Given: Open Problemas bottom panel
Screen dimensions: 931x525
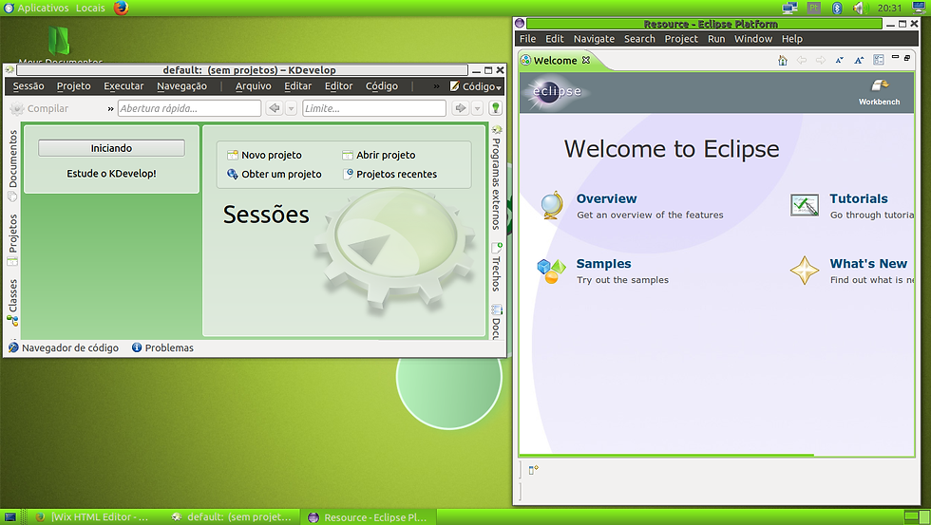Looking at the screenshot, I should tap(162, 347).
